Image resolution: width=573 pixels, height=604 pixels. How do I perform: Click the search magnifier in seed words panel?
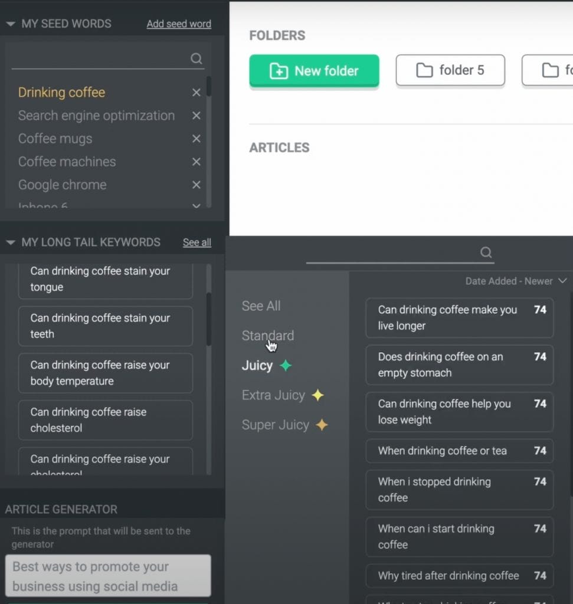tap(195, 58)
